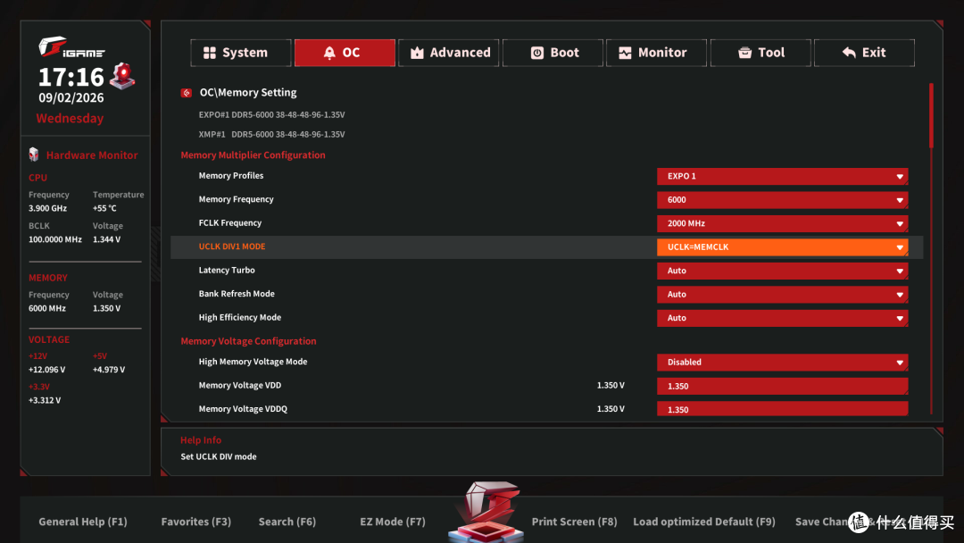Image resolution: width=964 pixels, height=543 pixels.
Task: Switch to the Advanced tab
Action: 449,53
